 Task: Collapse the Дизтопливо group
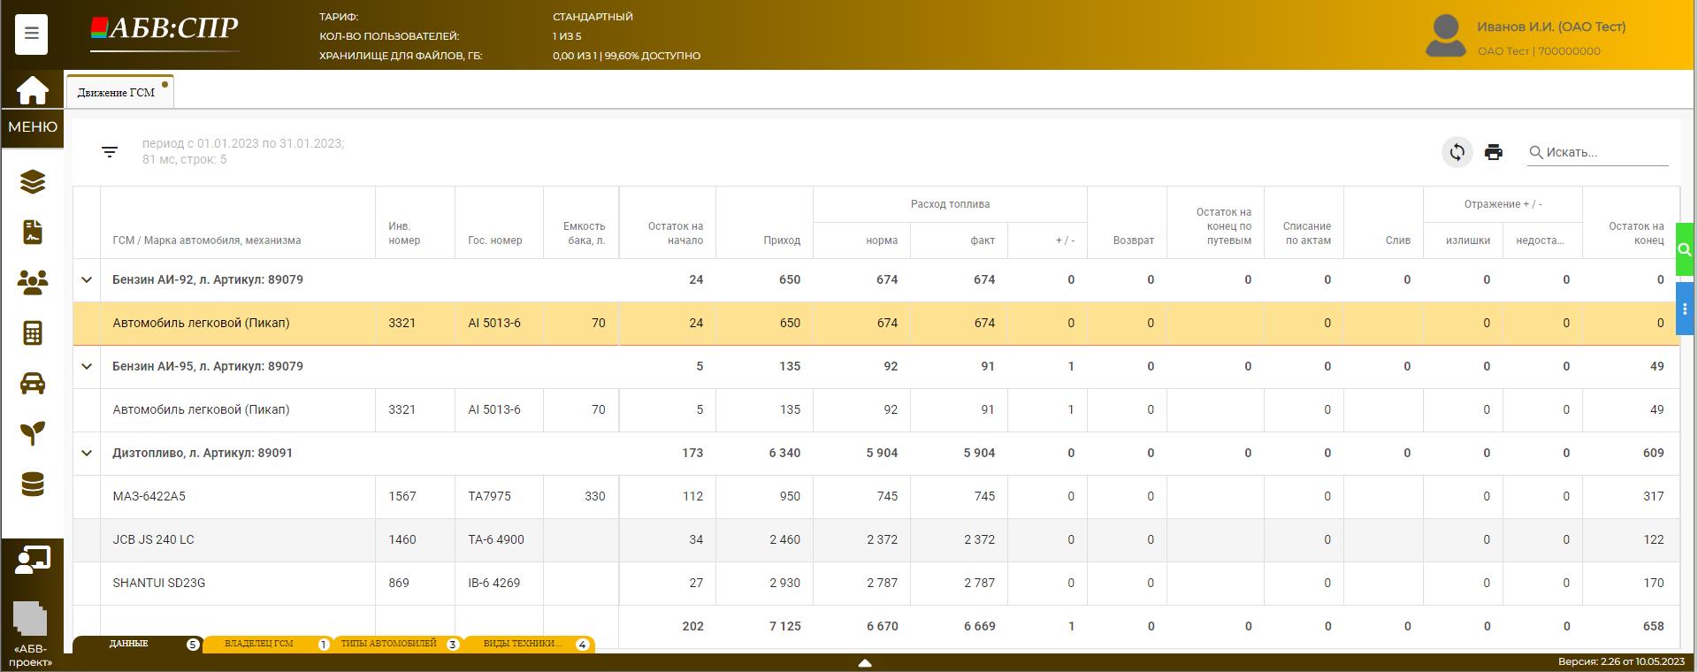point(87,453)
